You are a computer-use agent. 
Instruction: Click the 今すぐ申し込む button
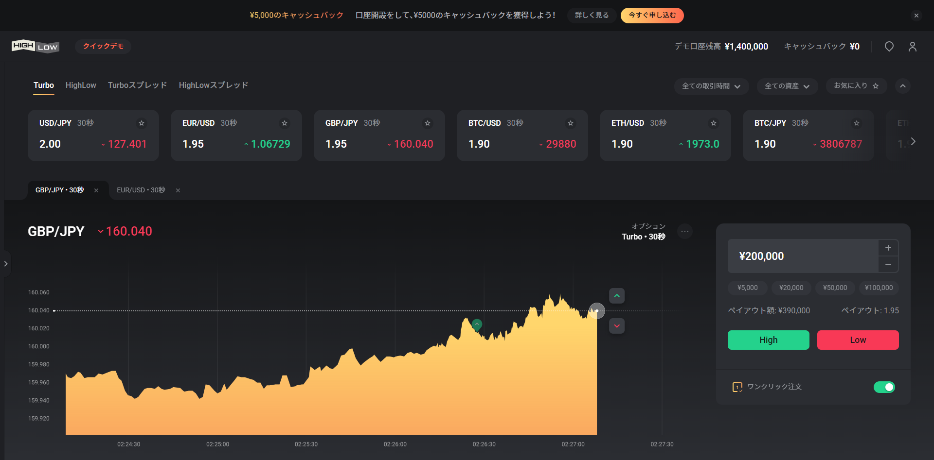tap(652, 16)
